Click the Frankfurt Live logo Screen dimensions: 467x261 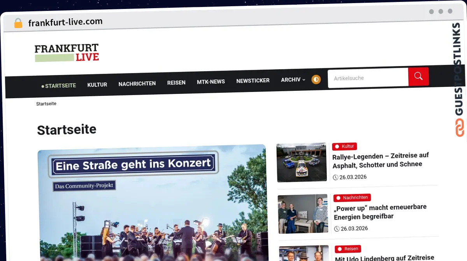coord(67,53)
